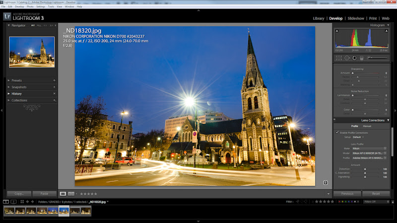Viewport: 397px width, 223px height.
Task: Set Navigator zoom to FILL
Action: [39, 25]
